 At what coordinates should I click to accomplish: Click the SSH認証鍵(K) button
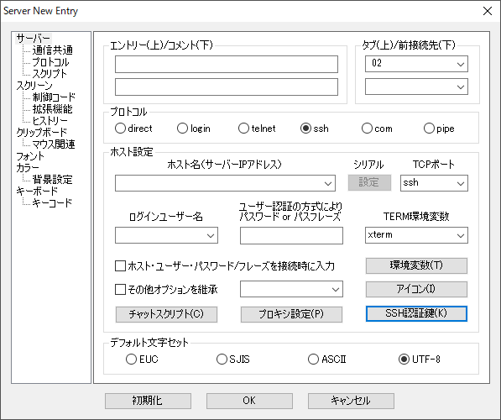click(416, 313)
